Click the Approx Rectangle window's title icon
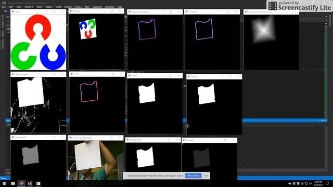The image size is (333, 187). (130, 12)
